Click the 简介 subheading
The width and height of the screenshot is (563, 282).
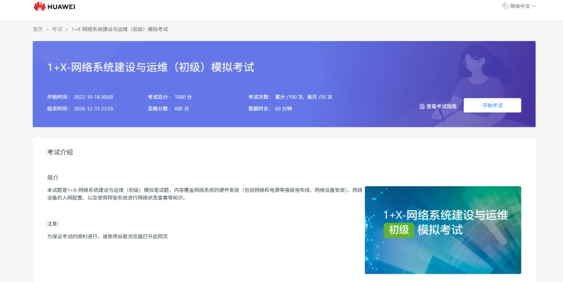tap(53, 178)
